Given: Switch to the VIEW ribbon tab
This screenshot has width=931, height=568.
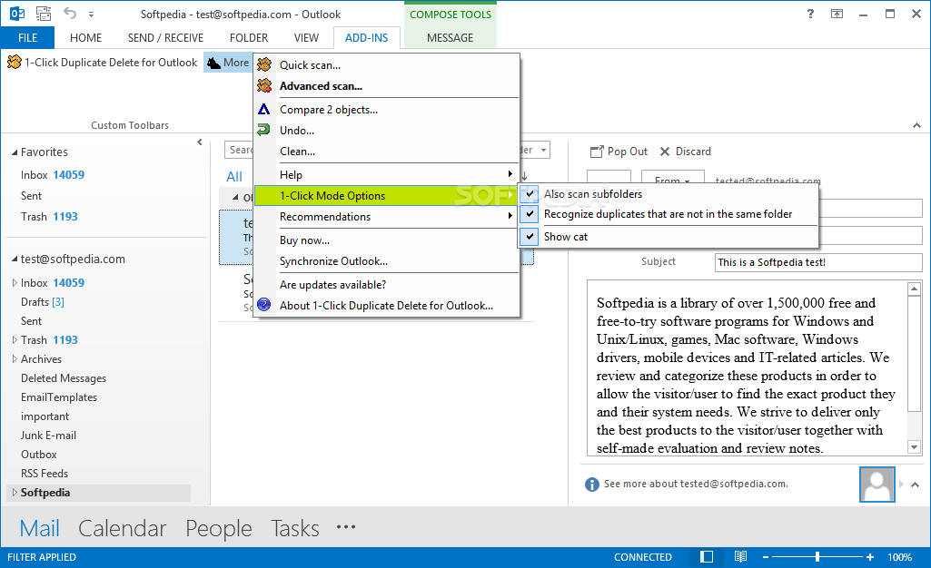Looking at the screenshot, I should [x=306, y=37].
